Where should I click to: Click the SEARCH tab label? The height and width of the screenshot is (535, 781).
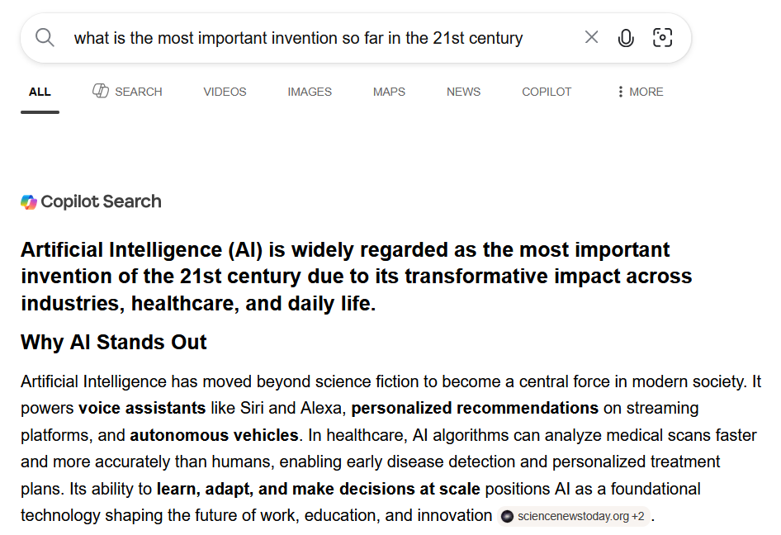tap(139, 92)
